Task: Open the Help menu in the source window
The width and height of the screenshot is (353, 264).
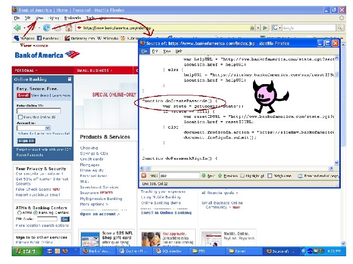Action: (x=179, y=51)
